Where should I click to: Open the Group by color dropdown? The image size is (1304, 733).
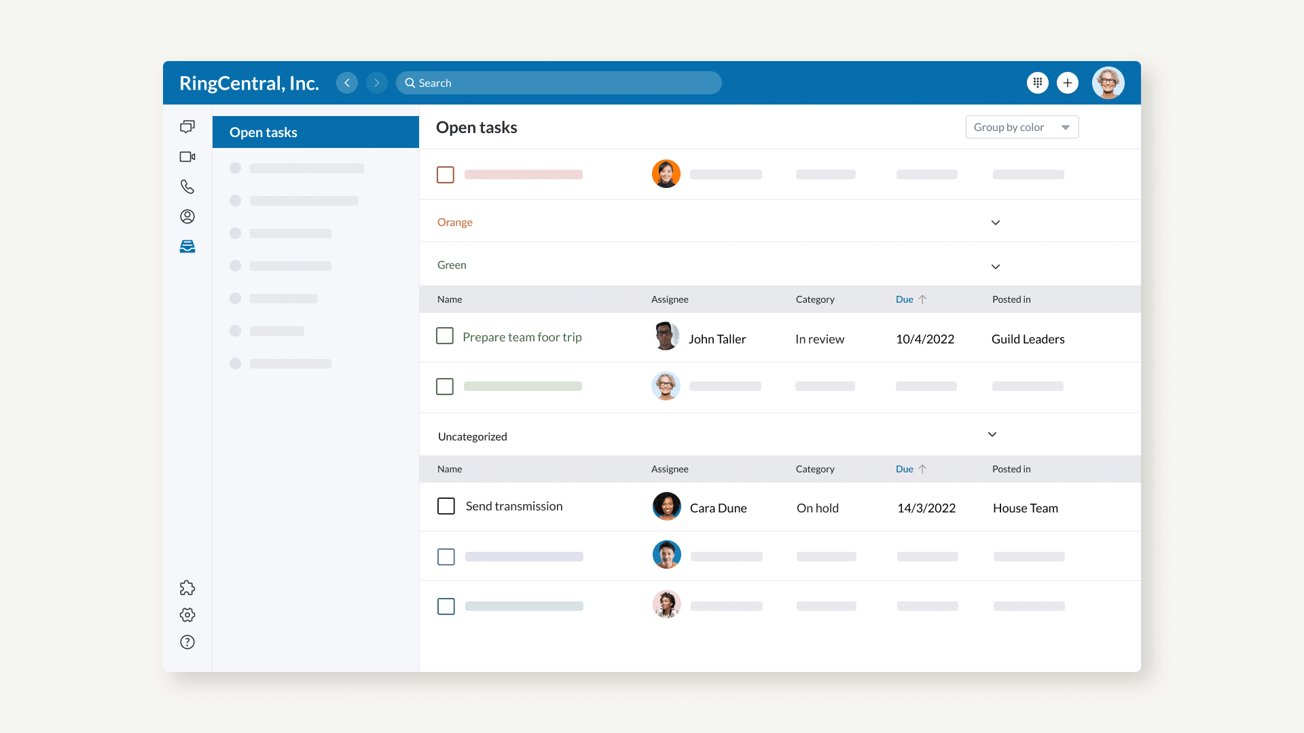point(1021,127)
